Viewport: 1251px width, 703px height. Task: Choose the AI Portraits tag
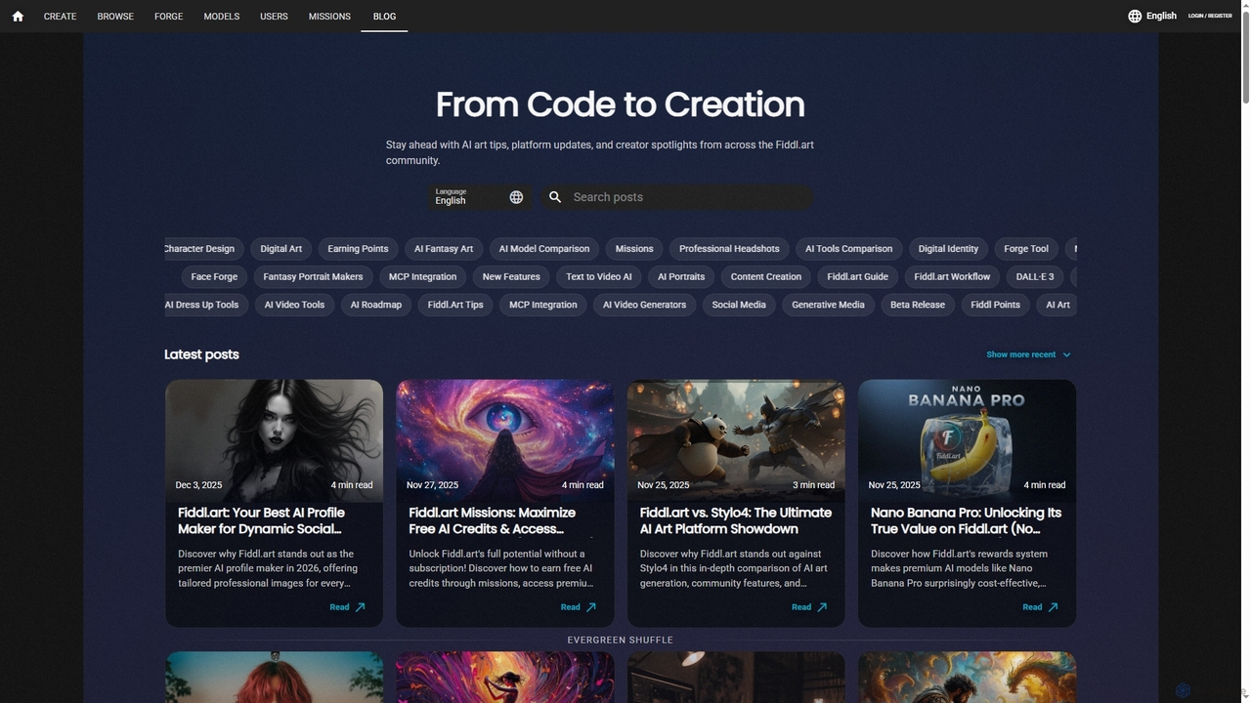[x=681, y=277]
